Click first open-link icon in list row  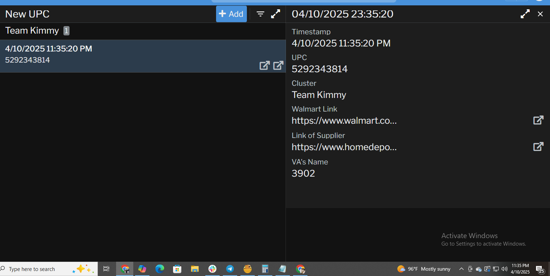tap(264, 65)
